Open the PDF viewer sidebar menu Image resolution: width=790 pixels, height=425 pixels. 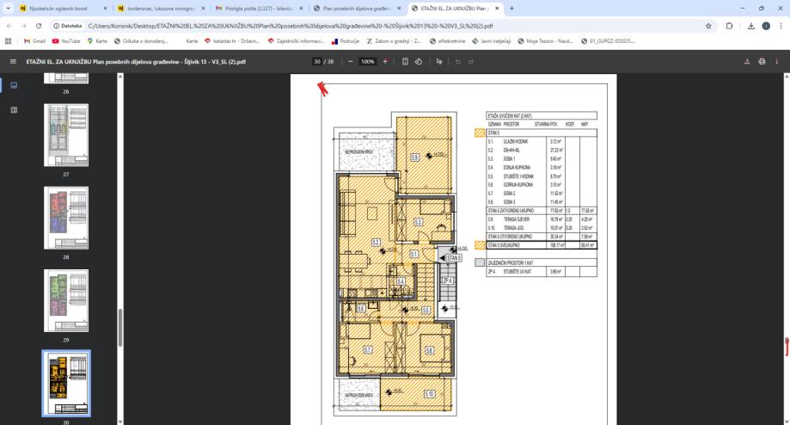13,61
